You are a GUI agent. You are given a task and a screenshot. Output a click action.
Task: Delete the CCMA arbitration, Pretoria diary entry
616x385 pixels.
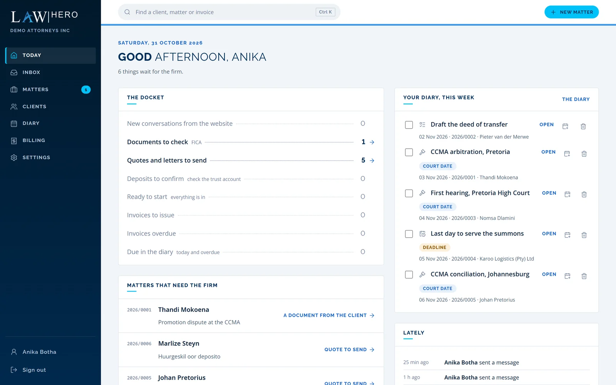(584, 154)
